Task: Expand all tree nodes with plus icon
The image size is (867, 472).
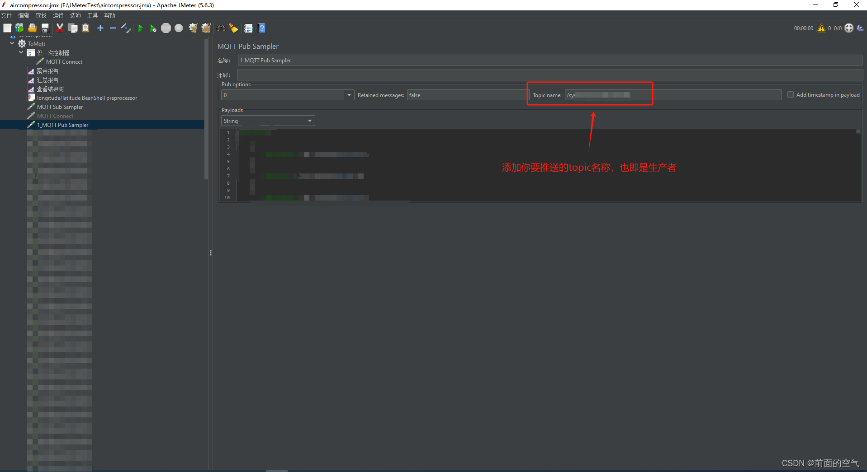Action: [x=100, y=28]
